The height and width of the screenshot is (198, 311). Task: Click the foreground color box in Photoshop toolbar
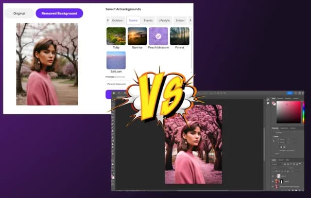click(113, 177)
